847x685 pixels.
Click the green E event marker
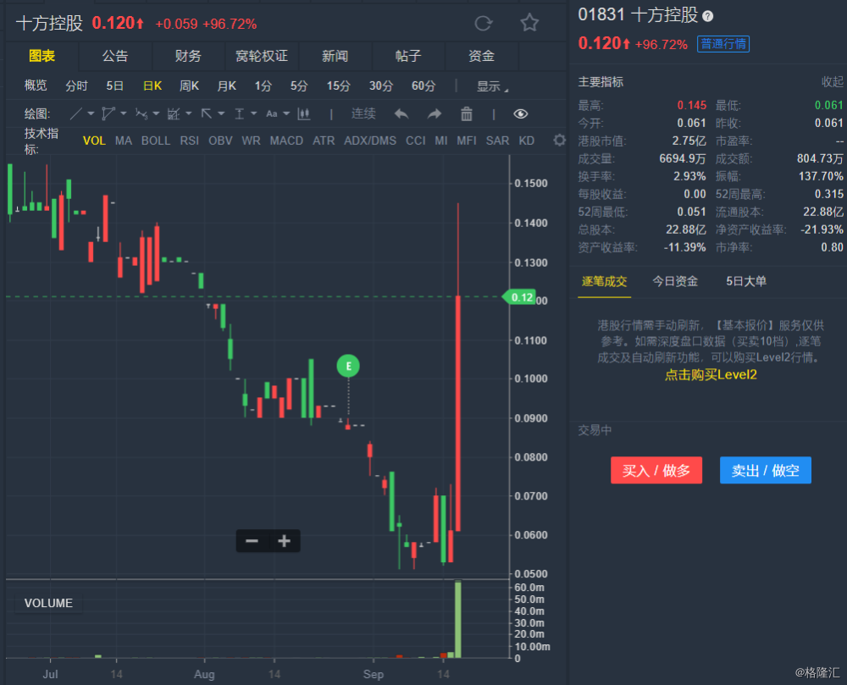(348, 366)
